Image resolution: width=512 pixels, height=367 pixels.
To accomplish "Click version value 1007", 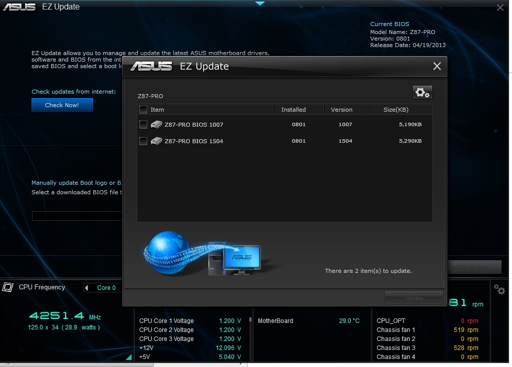I will (345, 124).
